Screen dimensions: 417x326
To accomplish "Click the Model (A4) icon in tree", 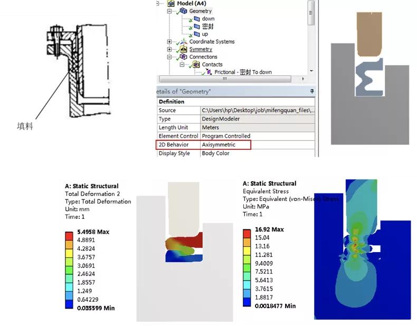I will tap(170, 4).
